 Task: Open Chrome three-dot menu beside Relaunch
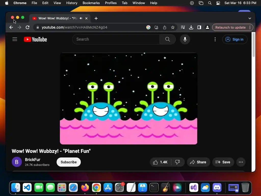250,27
